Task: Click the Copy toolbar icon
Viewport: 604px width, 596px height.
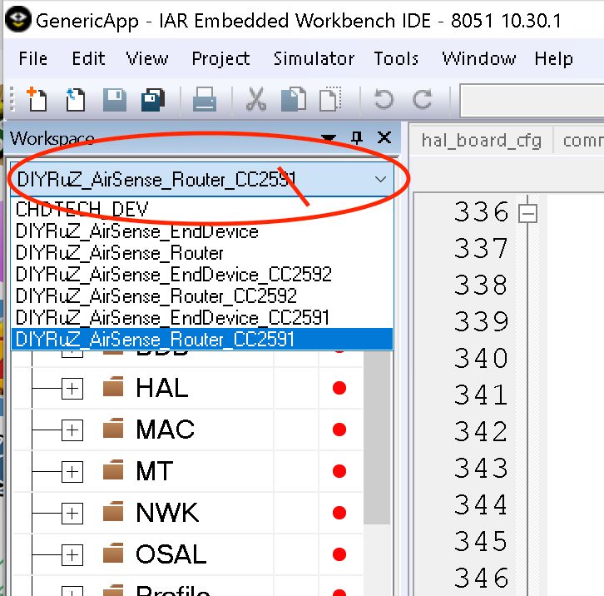Action: (x=294, y=99)
